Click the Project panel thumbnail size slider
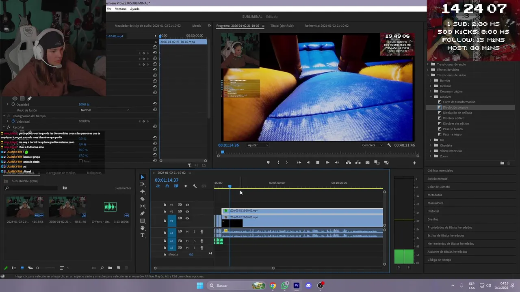The image size is (520, 292). pos(45,268)
